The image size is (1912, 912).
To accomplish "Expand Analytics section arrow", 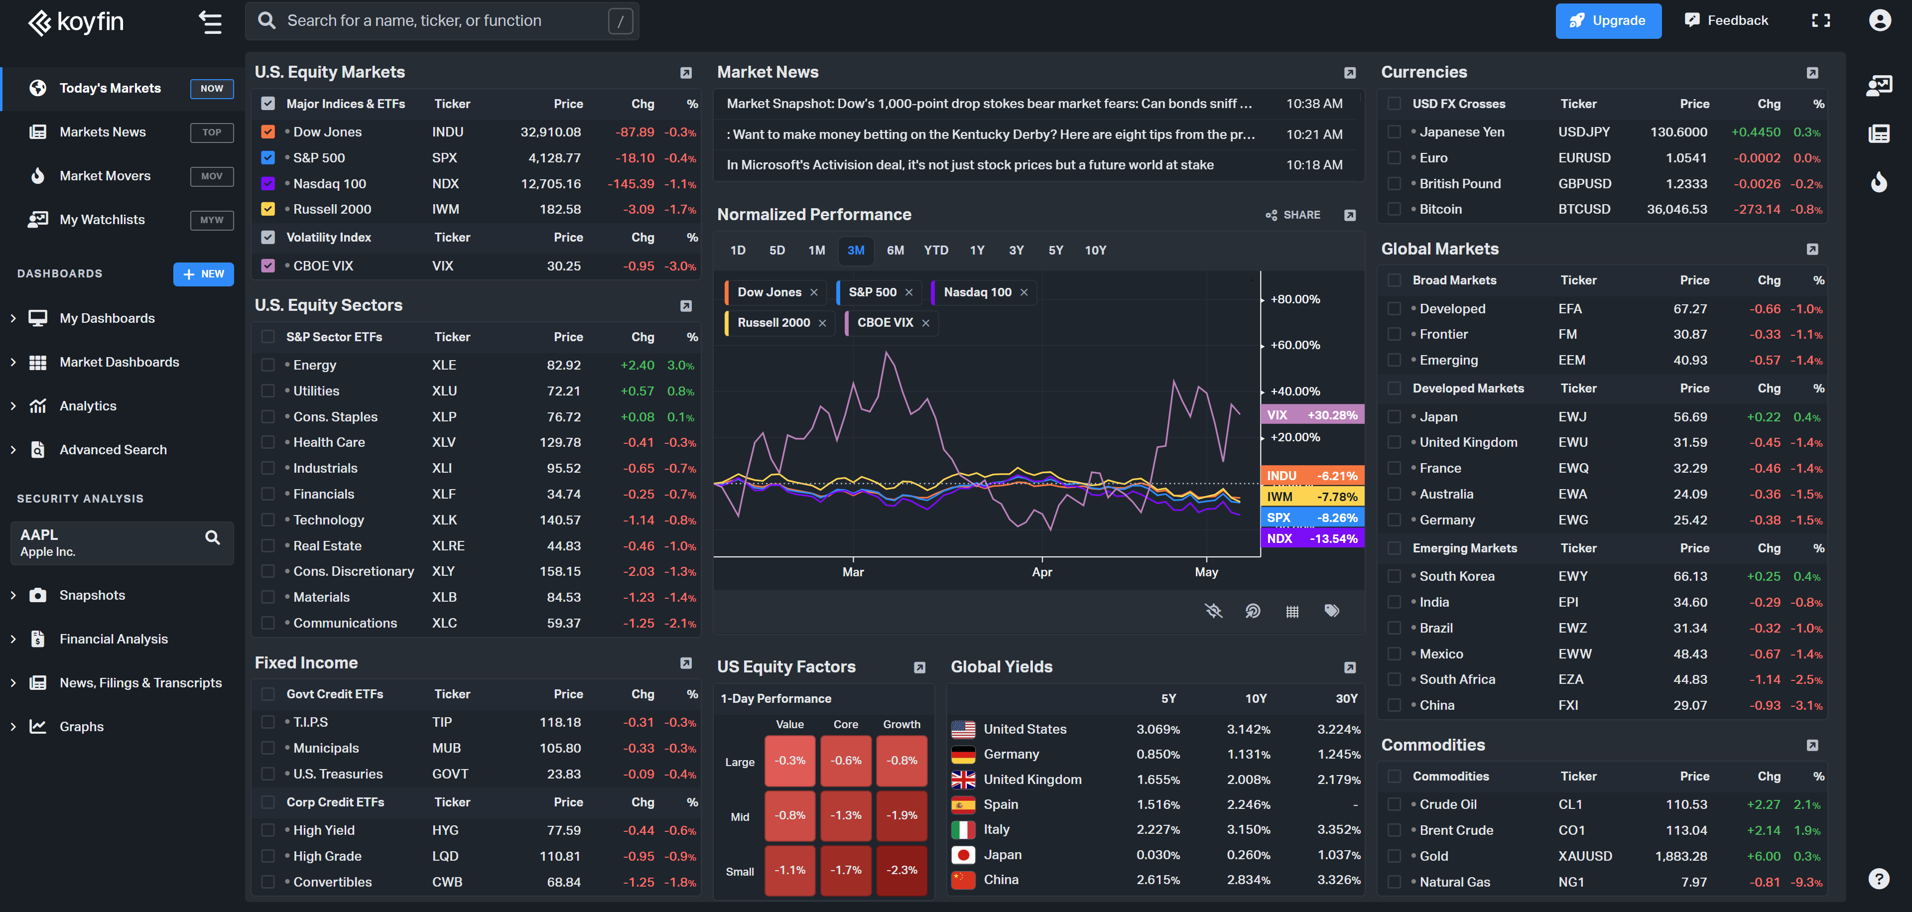I will (x=12, y=406).
